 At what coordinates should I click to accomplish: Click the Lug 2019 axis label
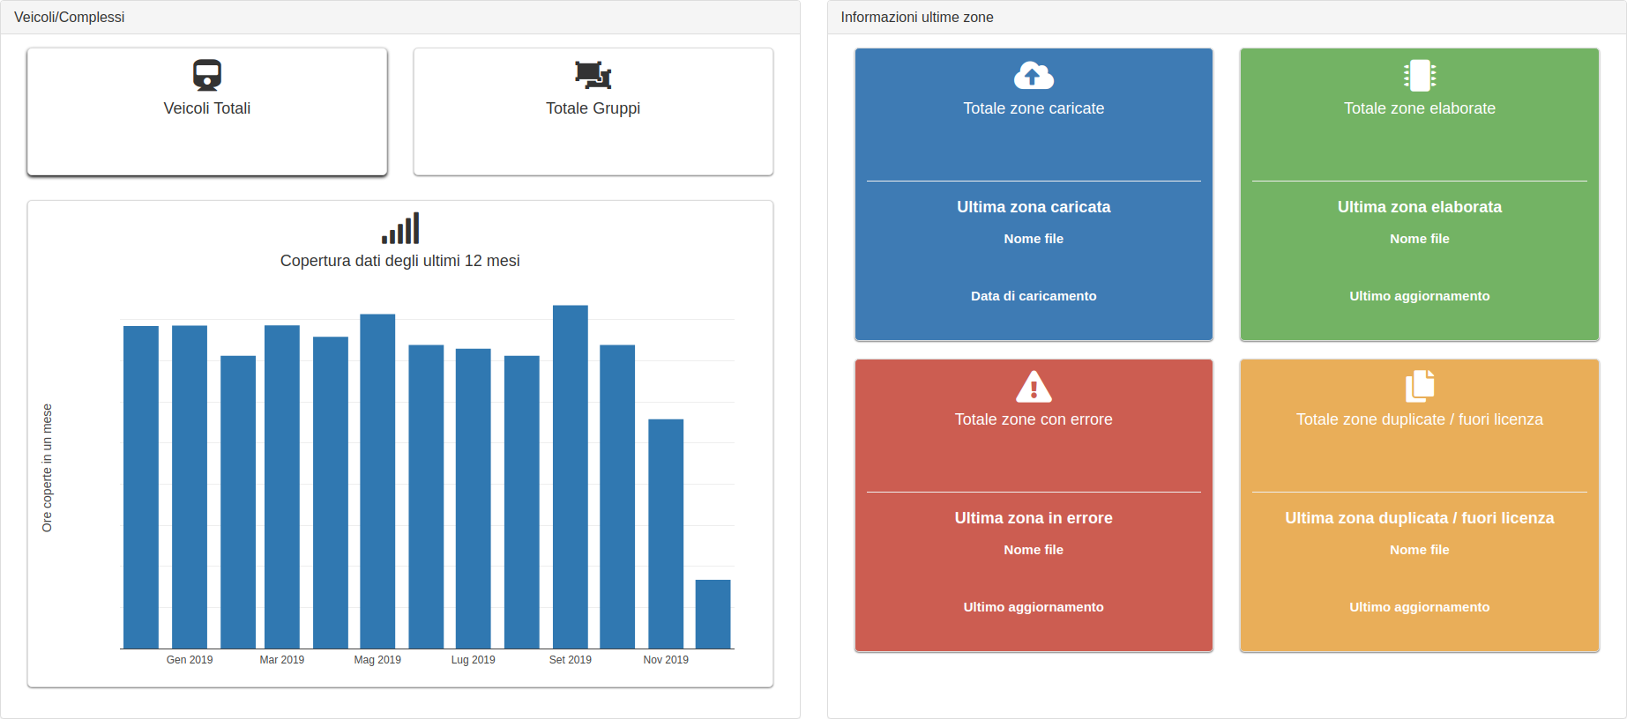474,660
